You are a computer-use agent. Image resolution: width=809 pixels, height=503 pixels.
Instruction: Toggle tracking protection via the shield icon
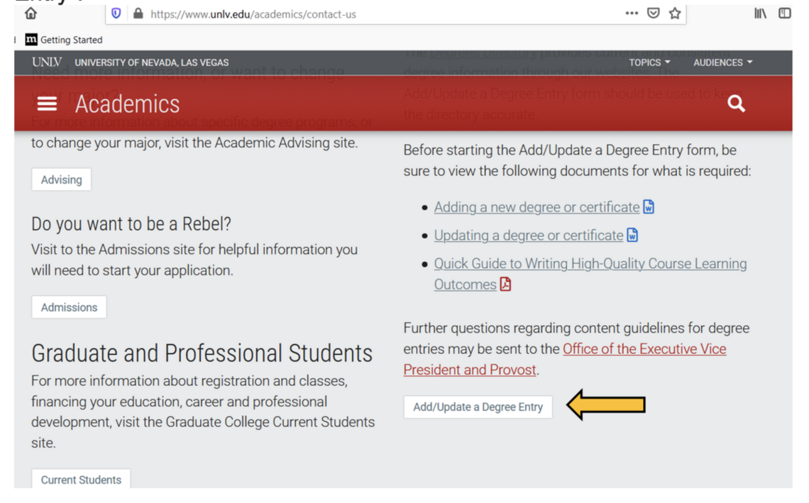pyautogui.click(x=115, y=13)
